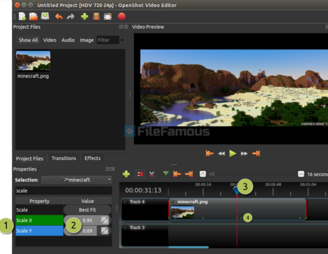This screenshot has width=328, height=254.
Task: Go to previous marker in timeline toolbar
Action: pyautogui.click(x=177, y=174)
